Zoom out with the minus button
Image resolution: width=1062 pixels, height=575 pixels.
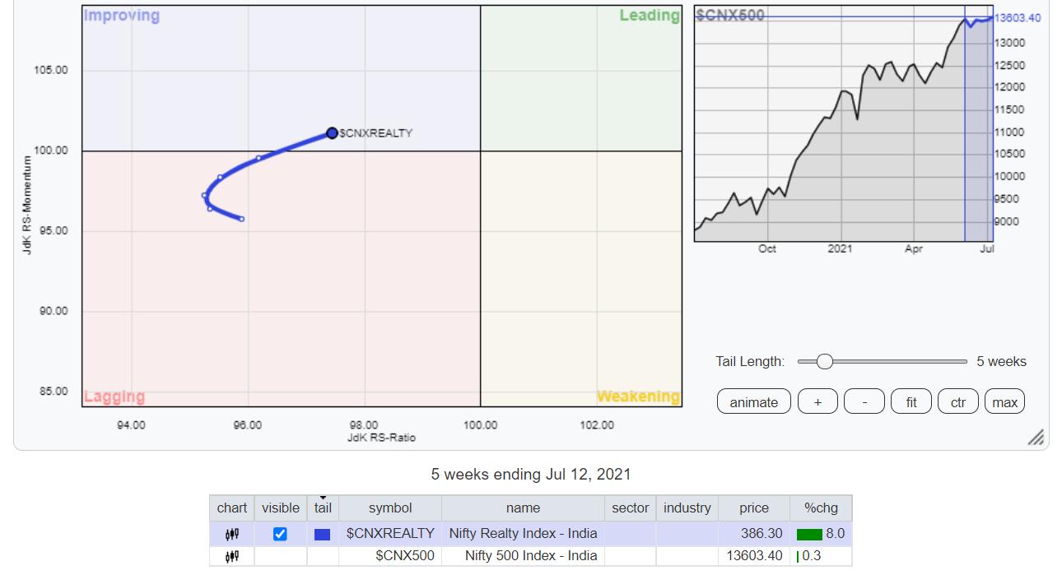pyautogui.click(x=864, y=402)
